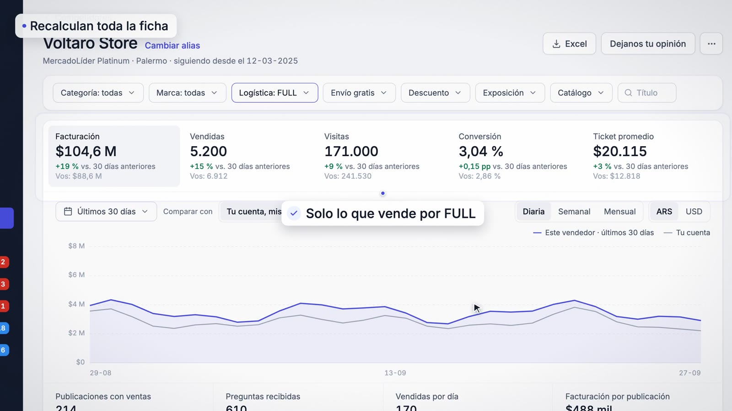
Task: Open the Dejanos tu opinión feedback form
Action: 648,44
